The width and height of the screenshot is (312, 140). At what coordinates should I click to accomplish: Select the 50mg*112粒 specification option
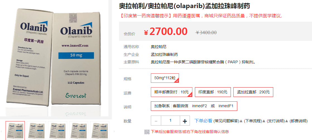165,78
